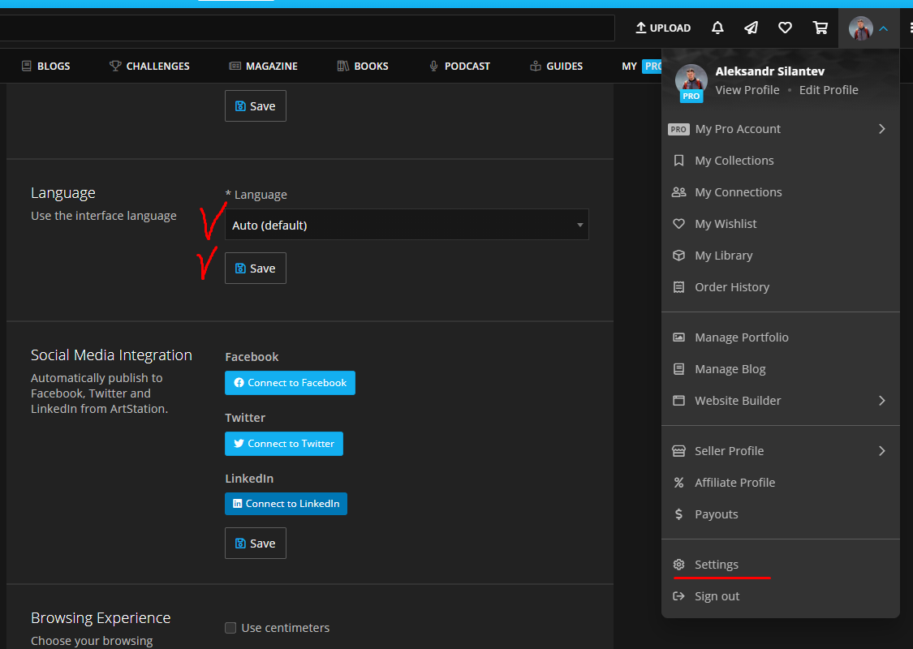
Task: Click the search input field
Action: (x=307, y=28)
